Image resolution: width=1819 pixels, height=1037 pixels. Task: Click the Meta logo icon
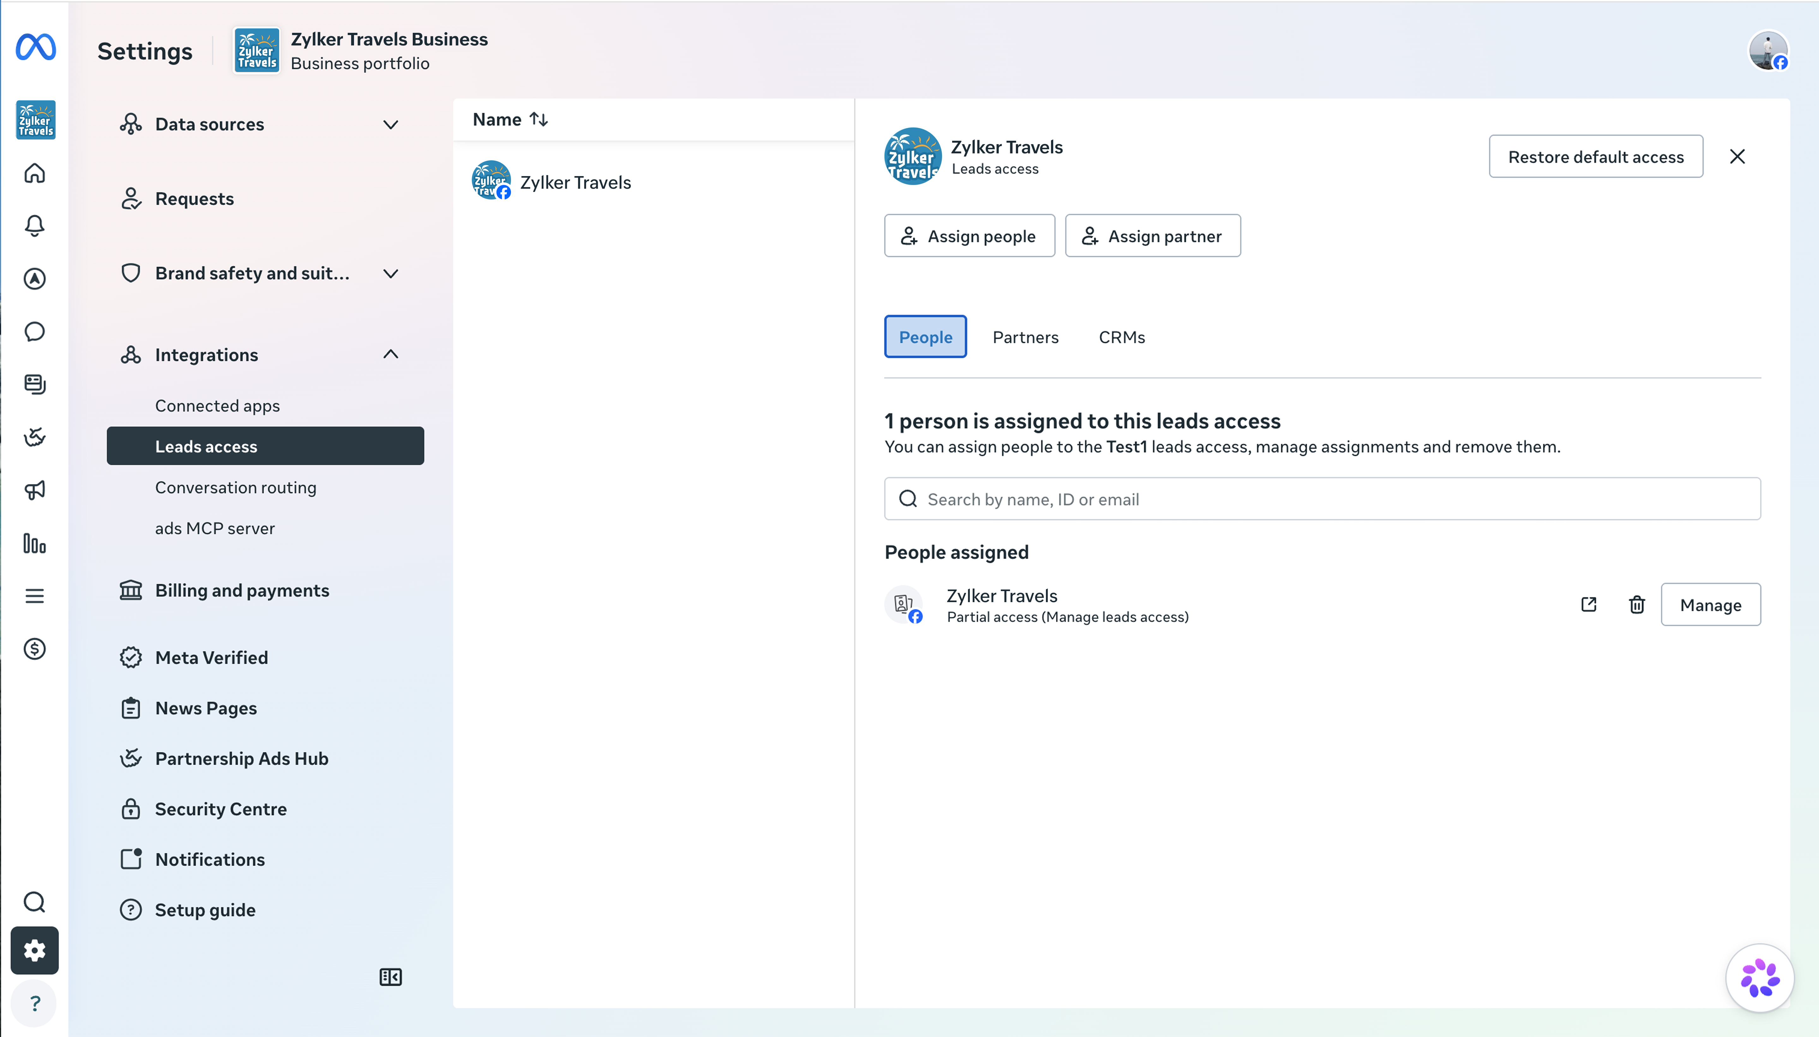(x=36, y=47)
